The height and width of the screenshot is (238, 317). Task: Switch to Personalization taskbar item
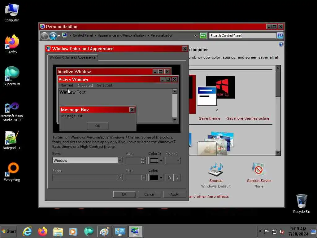point(135,231)
